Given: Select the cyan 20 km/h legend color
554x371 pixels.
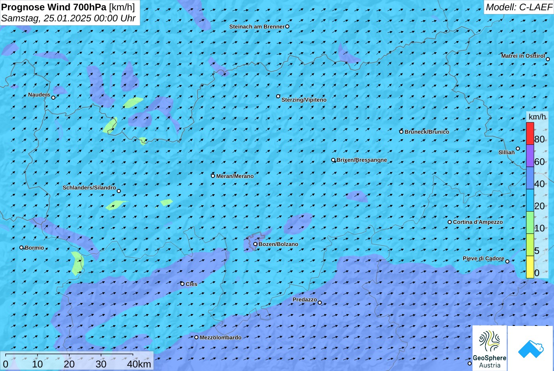Looking at the screenshot, I should [530, 201].
